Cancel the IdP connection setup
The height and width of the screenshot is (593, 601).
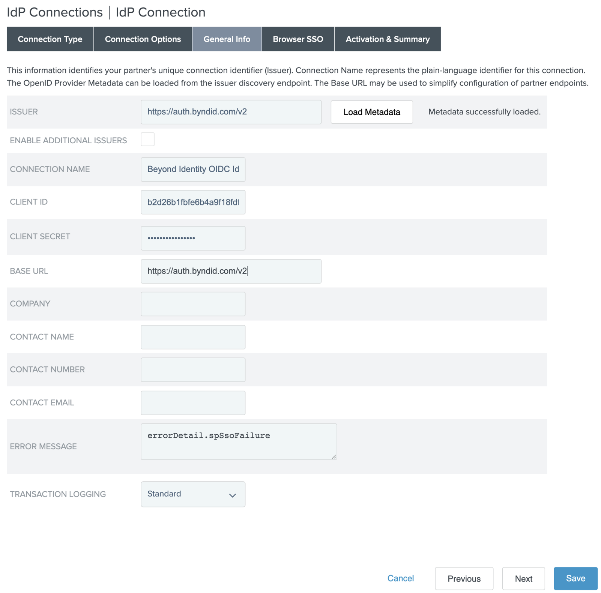coord(400,578)
